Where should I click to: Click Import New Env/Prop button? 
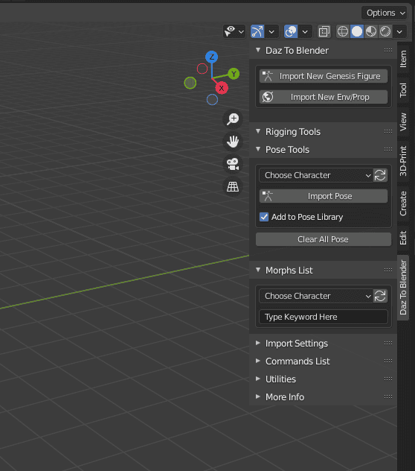click(x=324, y=97)
